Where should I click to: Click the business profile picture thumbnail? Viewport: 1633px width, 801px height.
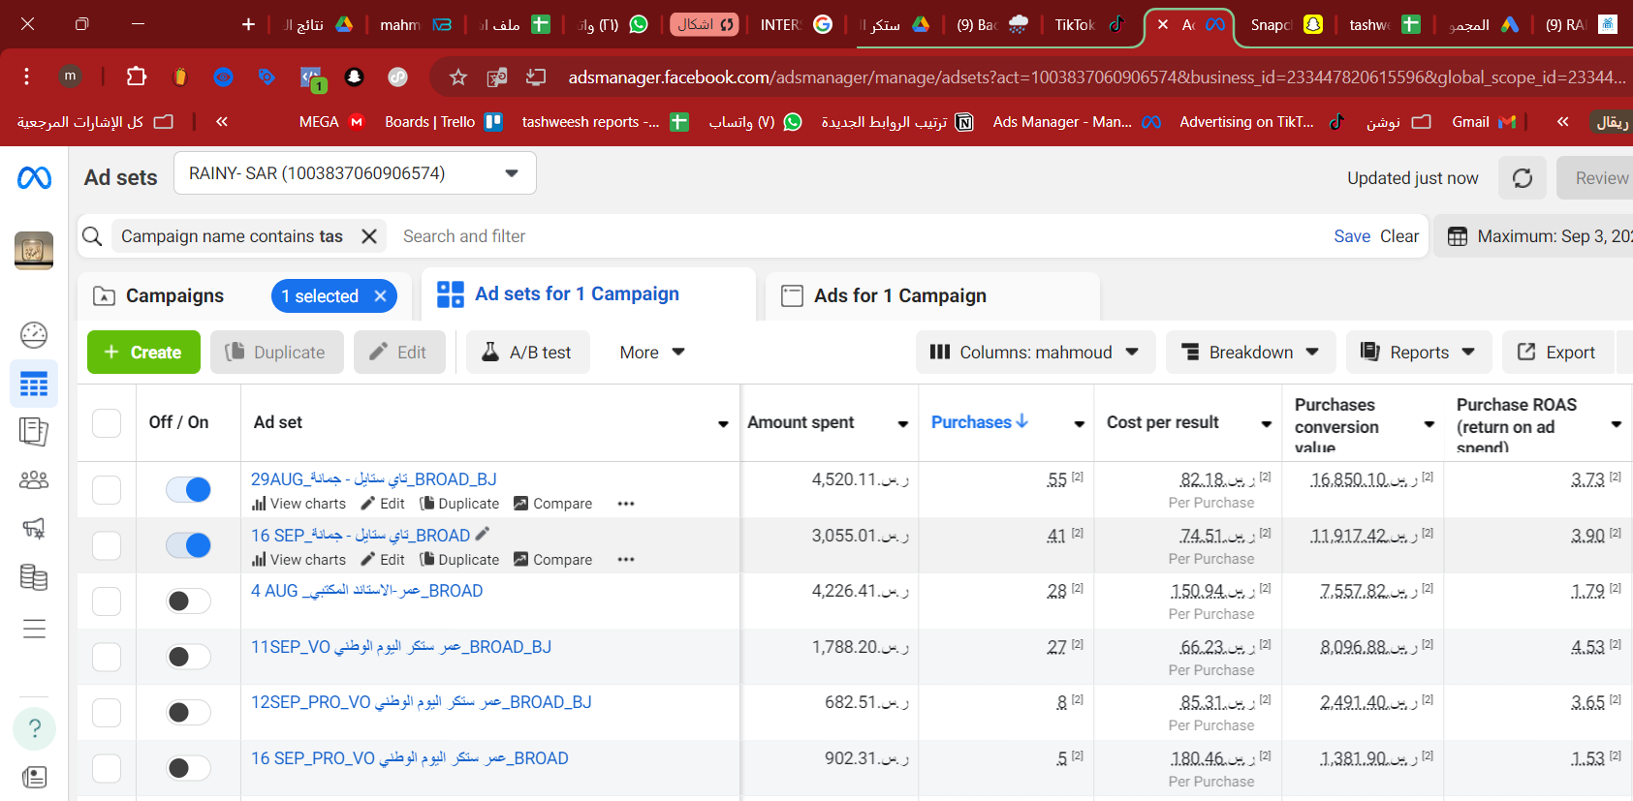[x=34, y=251]
